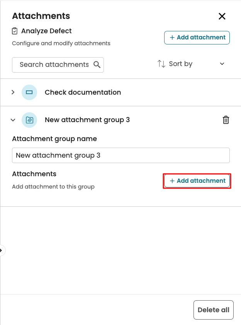Image resolution: width=241 pixels, height=325 pixels.
Task: Expand the Check documentation row chevron
Action: pos(13,92)
